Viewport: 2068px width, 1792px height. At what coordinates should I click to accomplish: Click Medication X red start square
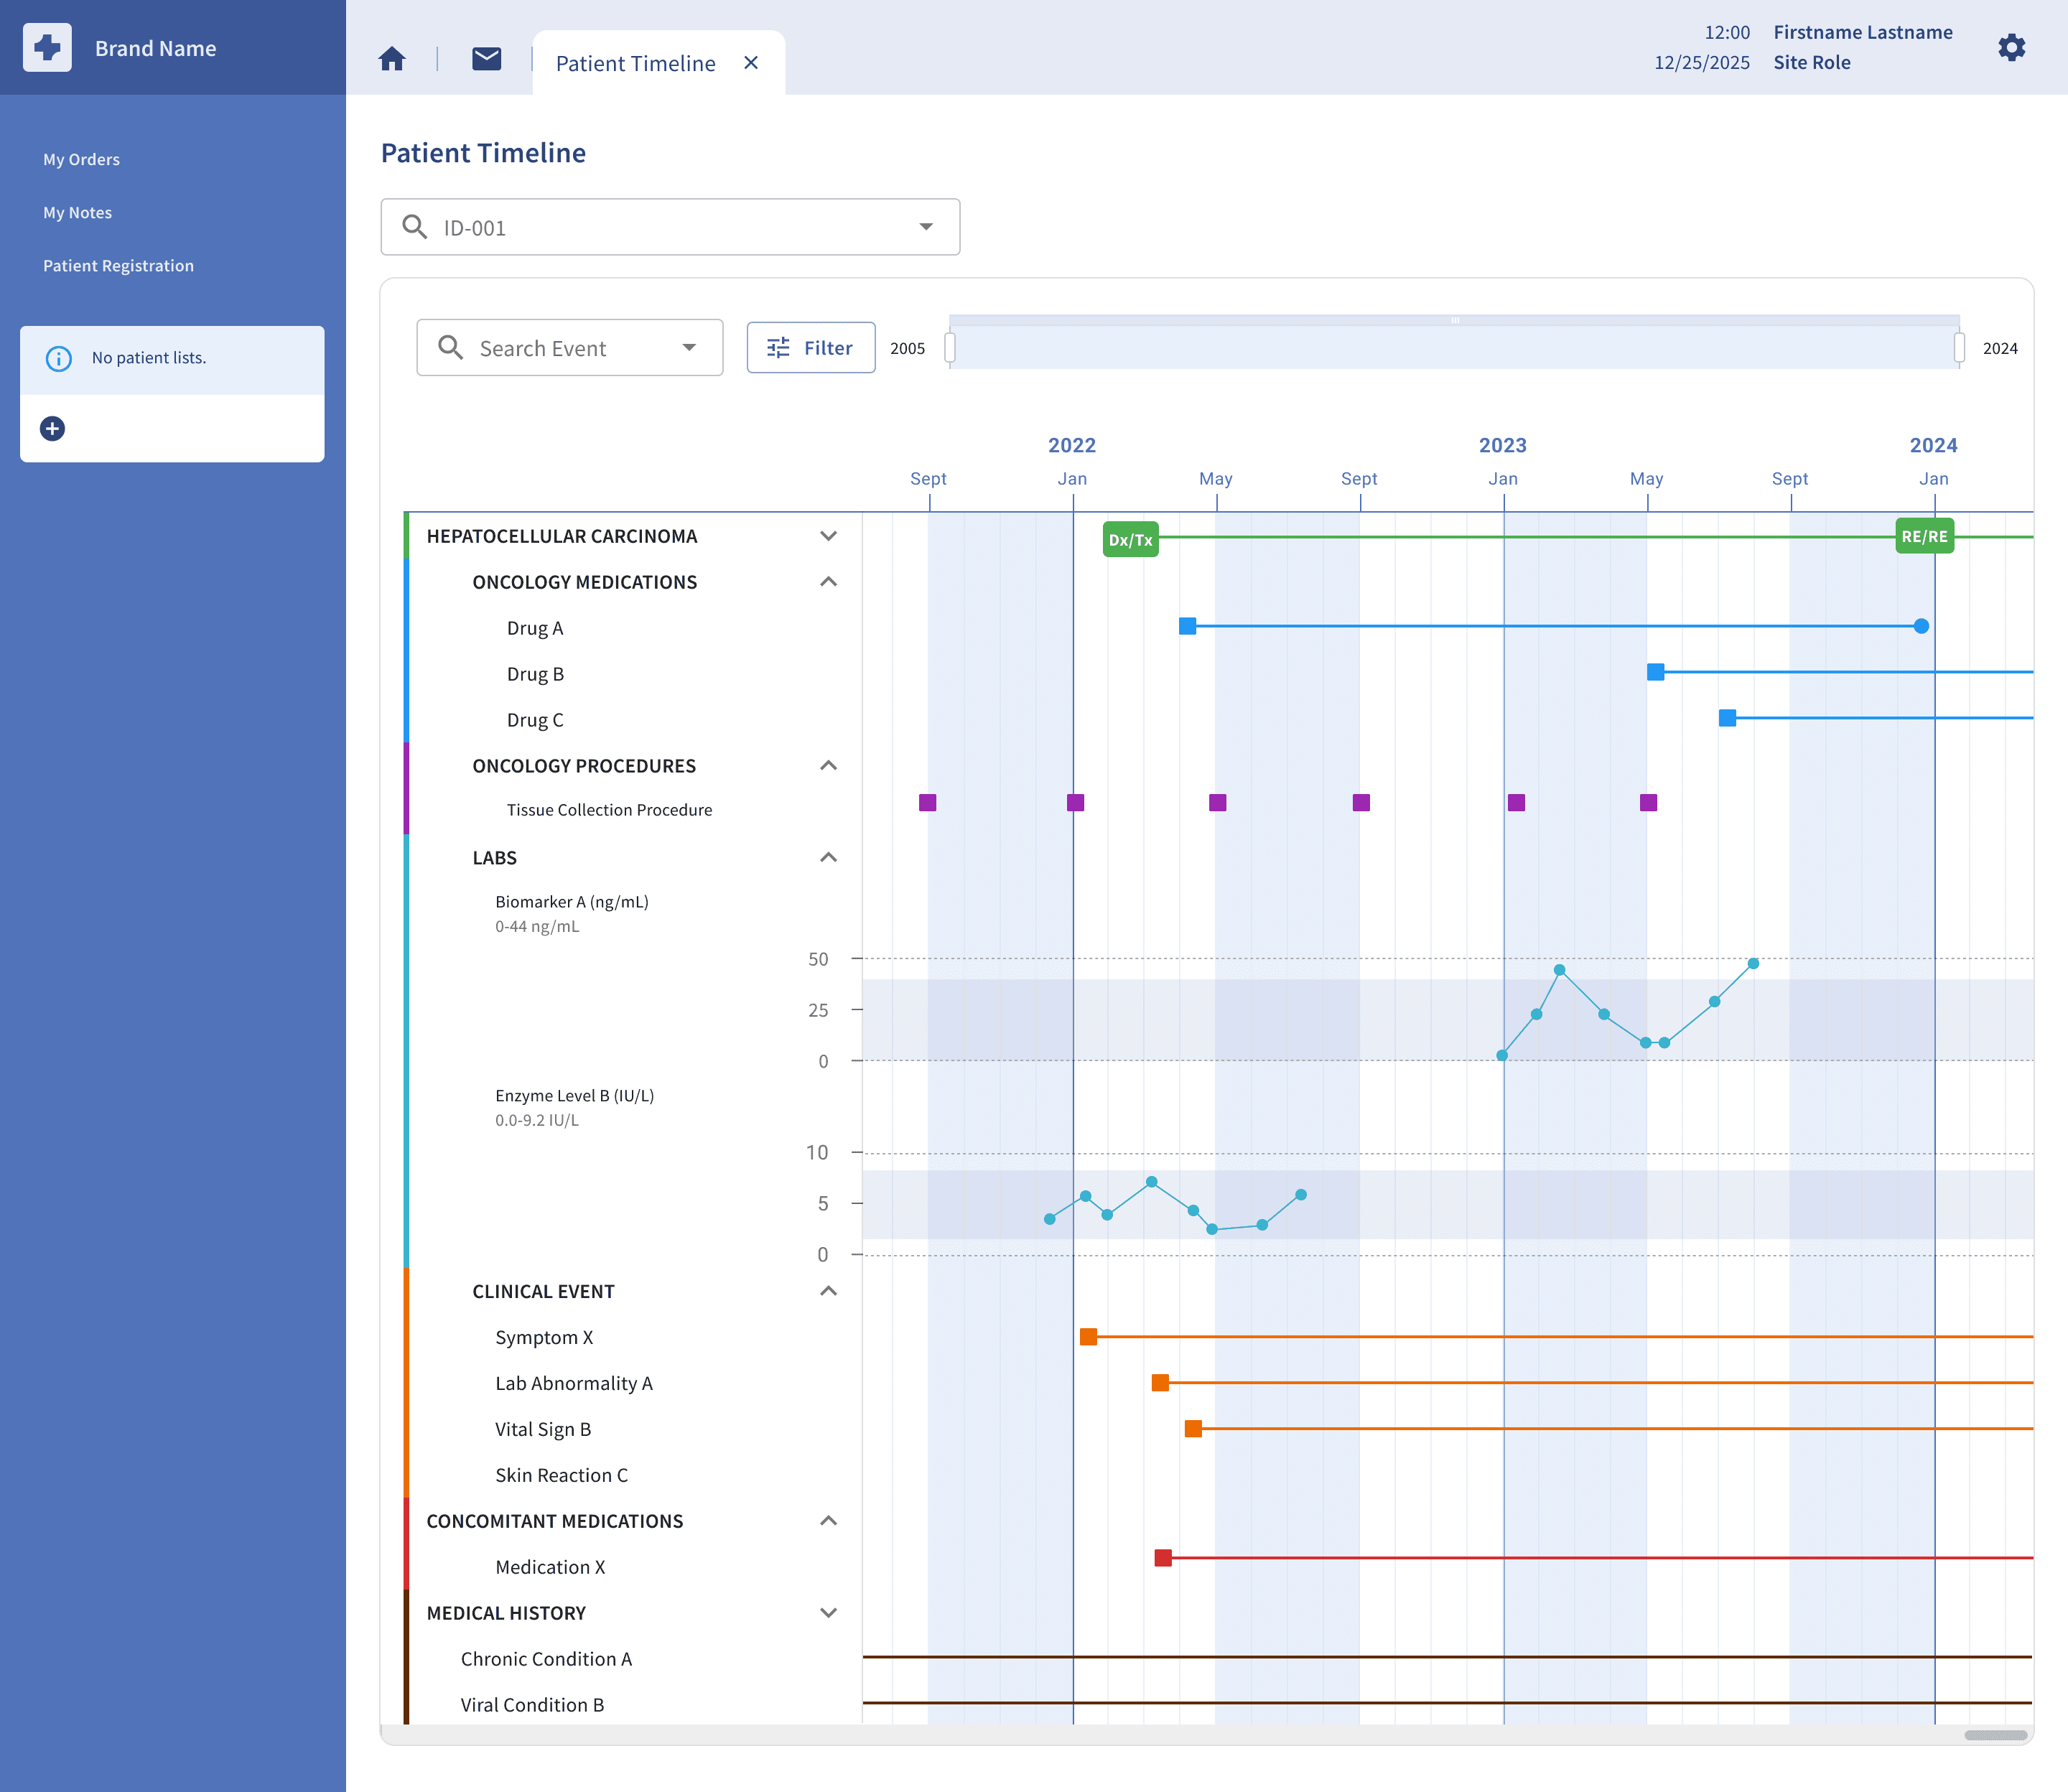pos(1163,1558)
